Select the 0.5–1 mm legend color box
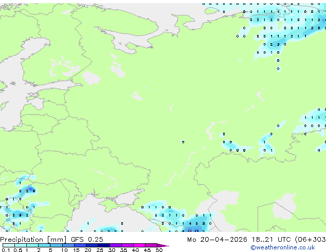This screenshot has width=326, height=252. tap(21, 245)
